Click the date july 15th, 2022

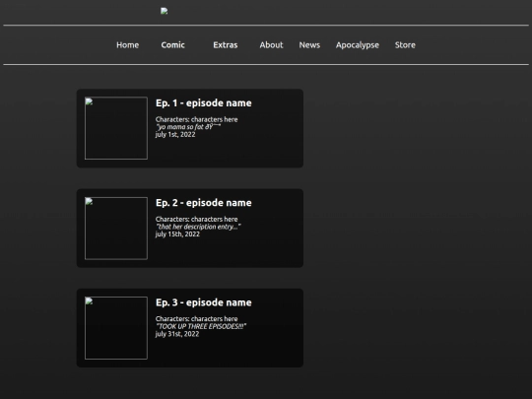pyautogui.click(x=177, y=234)
